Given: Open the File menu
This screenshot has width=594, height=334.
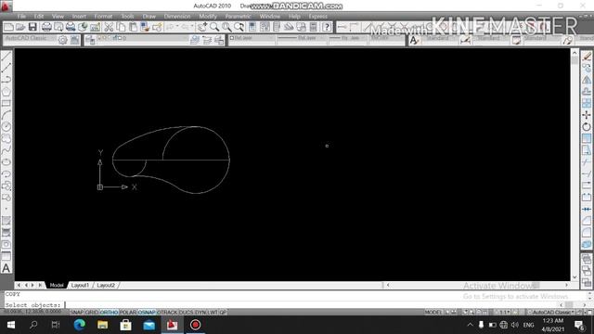Looking at the screenshot, I should 21,17.
